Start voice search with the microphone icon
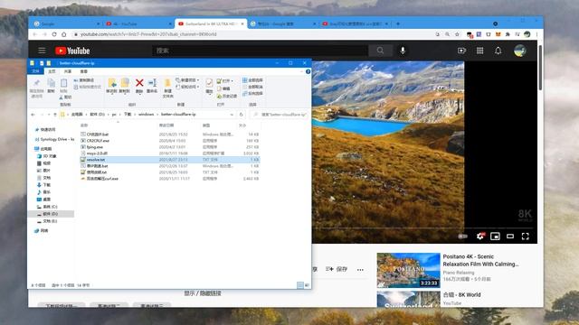Viewport: 579px width, 325px height. (x=403, y=51)
